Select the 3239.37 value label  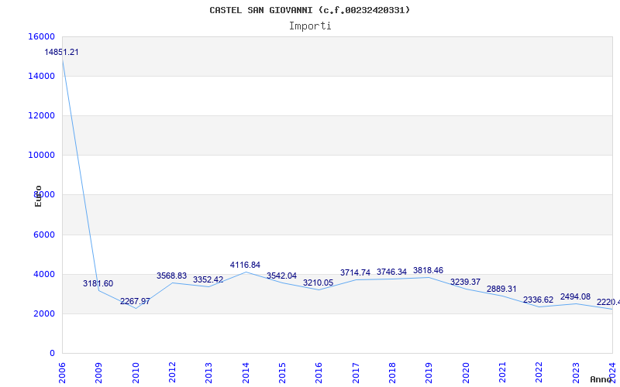[x=466, y=282]
